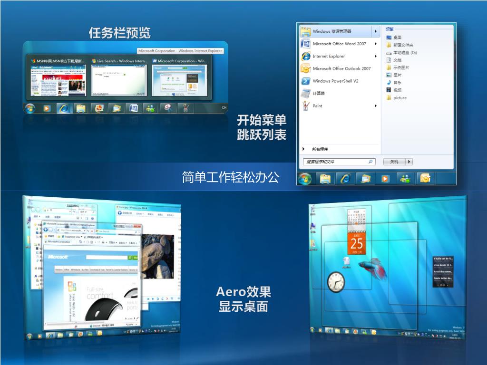Open picture folder jump list entry
The width and height of the screenshot is (487, 365).
click(x=396, y=97)
